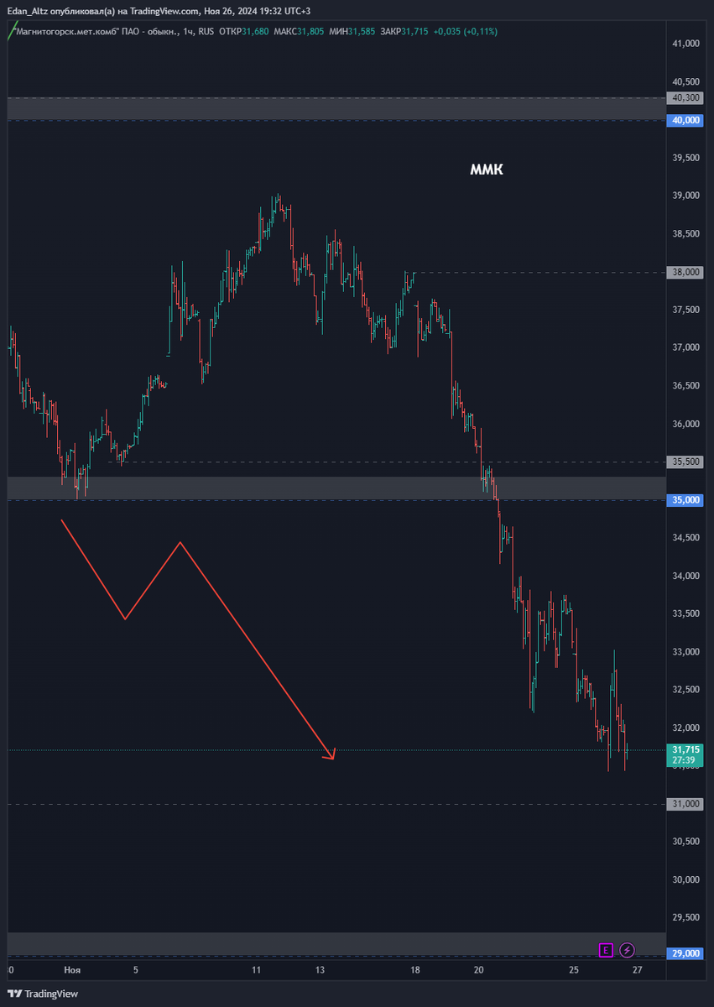Click the blue 40,000 price level label
Image resolution: width=714 pixels, height=1007 pixels.
pos(686,120)
